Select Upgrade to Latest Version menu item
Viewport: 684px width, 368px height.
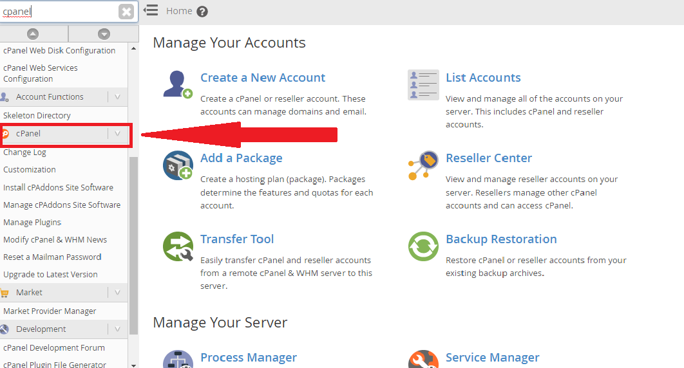(x=50, y=275)
